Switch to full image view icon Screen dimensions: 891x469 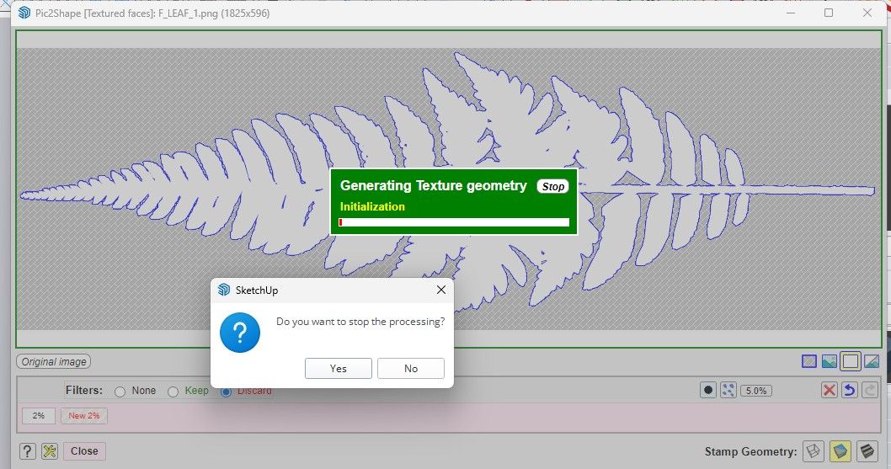click(x=830, y=361)
